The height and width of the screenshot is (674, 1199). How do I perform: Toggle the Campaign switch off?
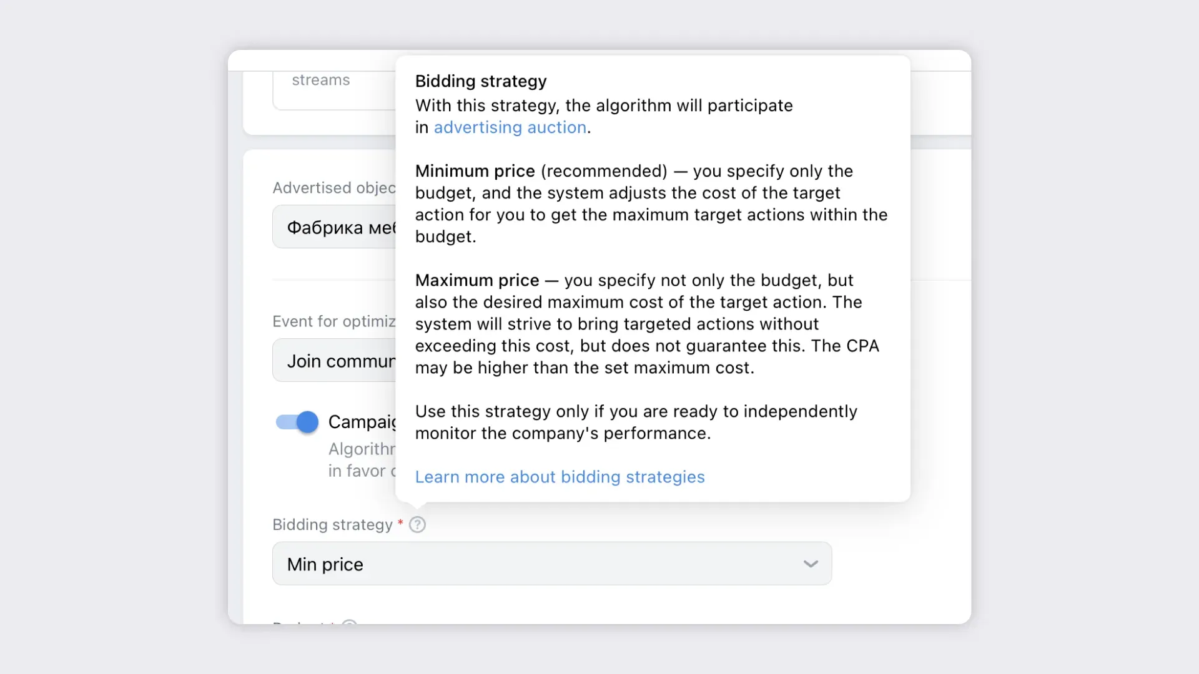[297, 422]
